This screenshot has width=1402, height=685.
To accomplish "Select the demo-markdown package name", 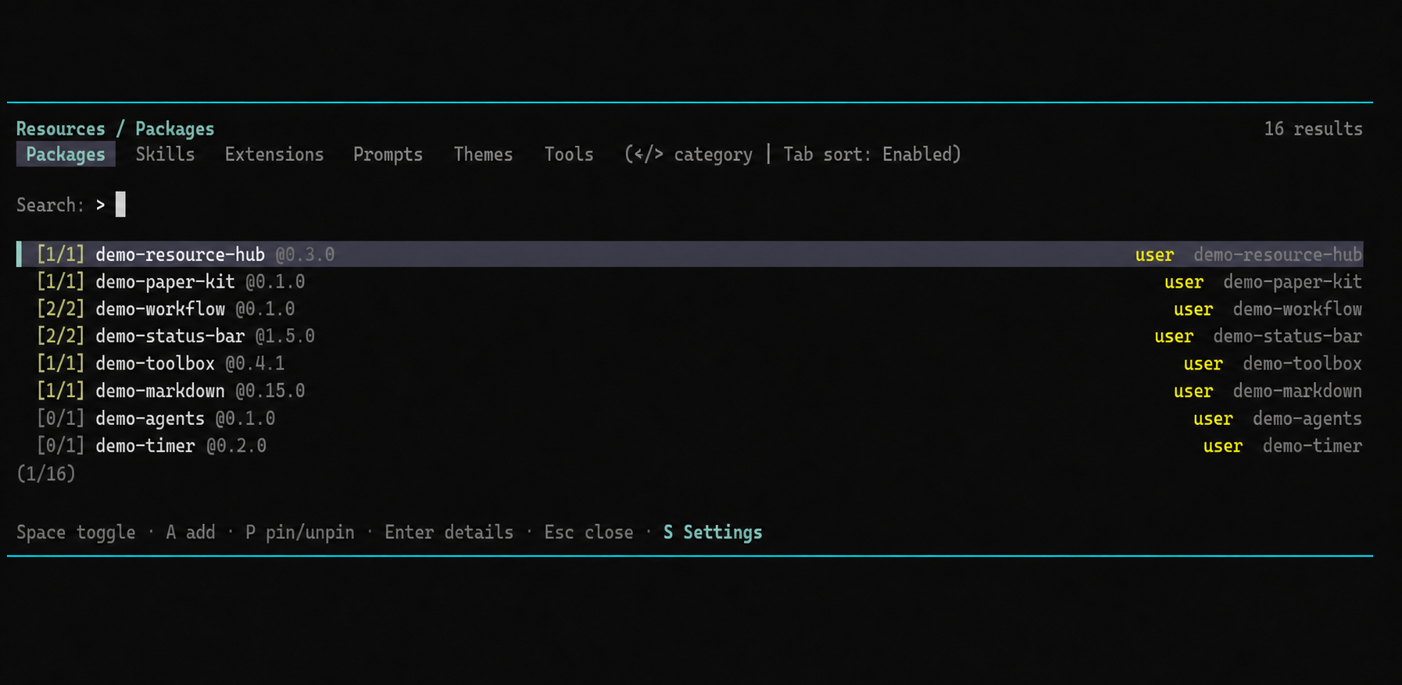I will (160, 391).
